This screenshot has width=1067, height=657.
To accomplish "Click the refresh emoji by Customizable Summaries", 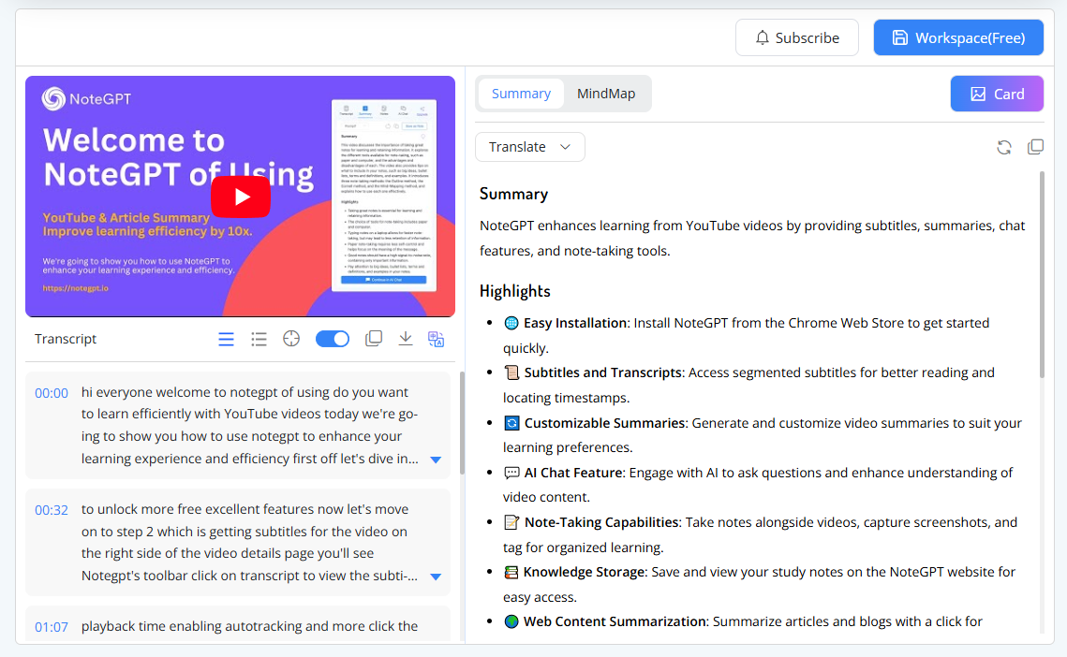I will 511,423.
